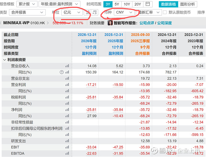Click the 2026年报 column header
The width and height of the screenshot is (206, 157).
pyautogui.click(x=89, y=41)
